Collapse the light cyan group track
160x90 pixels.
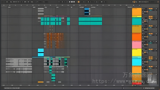click(133, 57)
